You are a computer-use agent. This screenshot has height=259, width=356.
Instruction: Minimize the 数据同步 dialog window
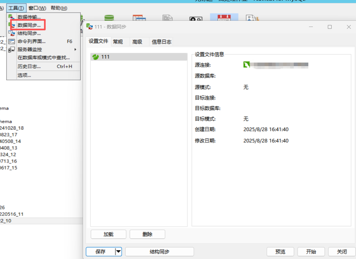[x=311, y=27]
